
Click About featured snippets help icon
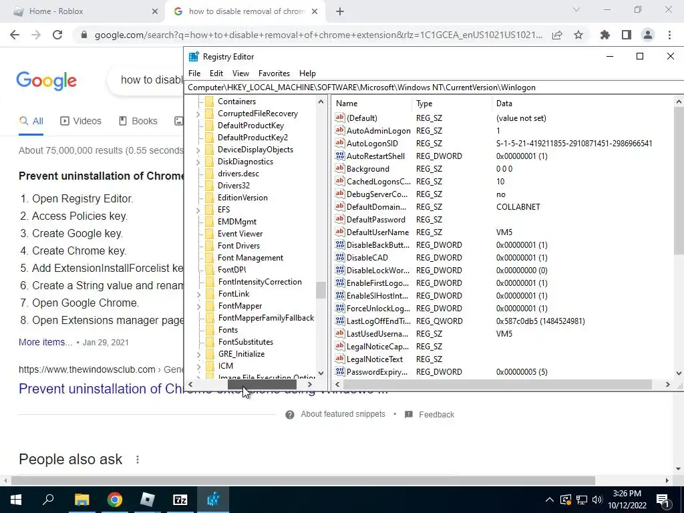pos(290,414)
